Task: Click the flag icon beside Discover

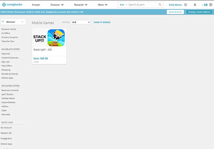Action: pyautogui.click(x=3, y=22)
